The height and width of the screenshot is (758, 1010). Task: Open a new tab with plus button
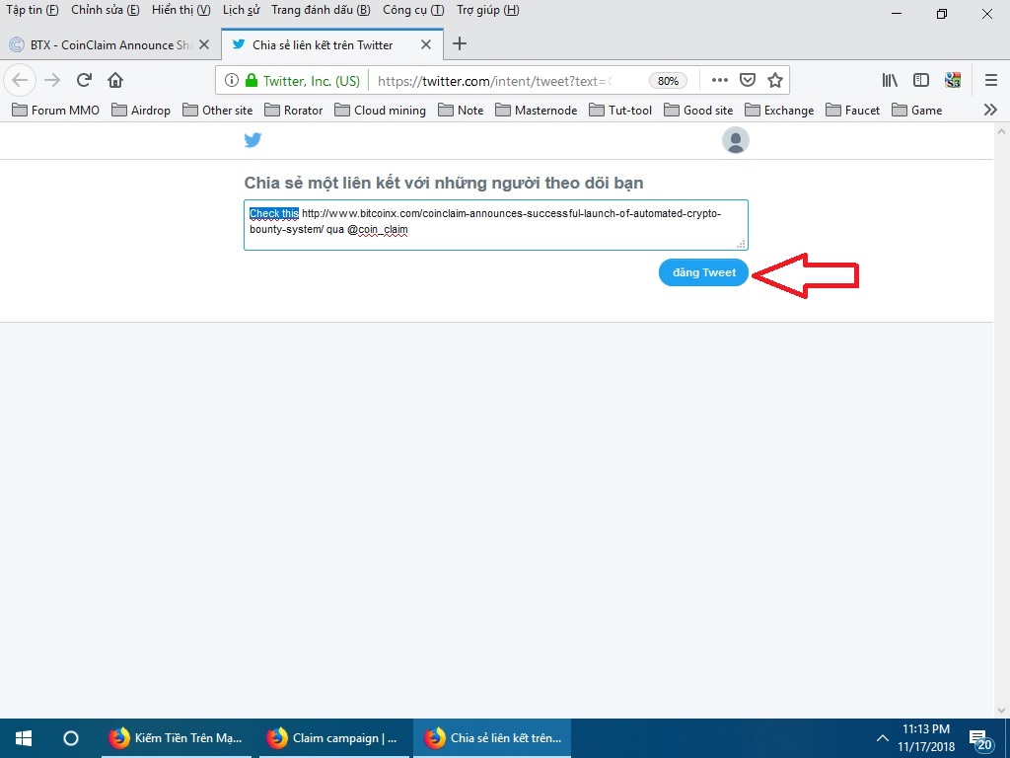pyautogui.click(x=460, y=43)
